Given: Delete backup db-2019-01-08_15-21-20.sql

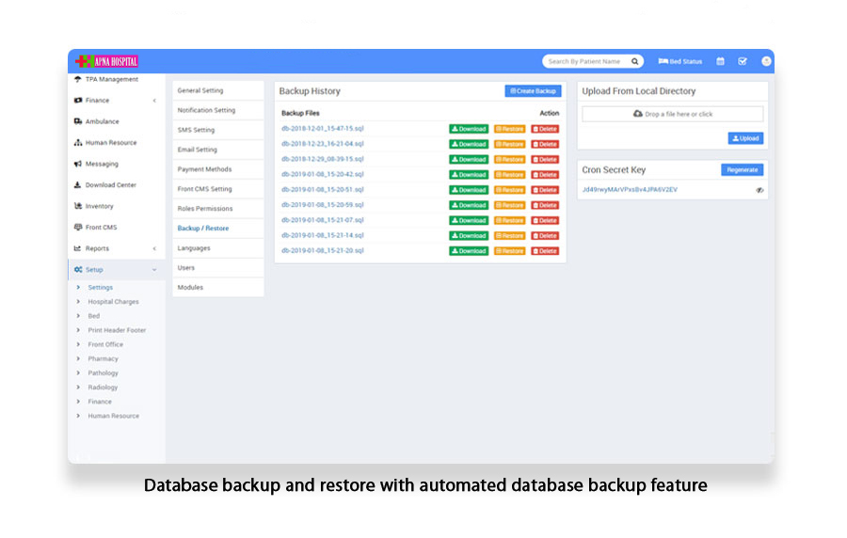Looking at the screenshot, I should [545, 251].
